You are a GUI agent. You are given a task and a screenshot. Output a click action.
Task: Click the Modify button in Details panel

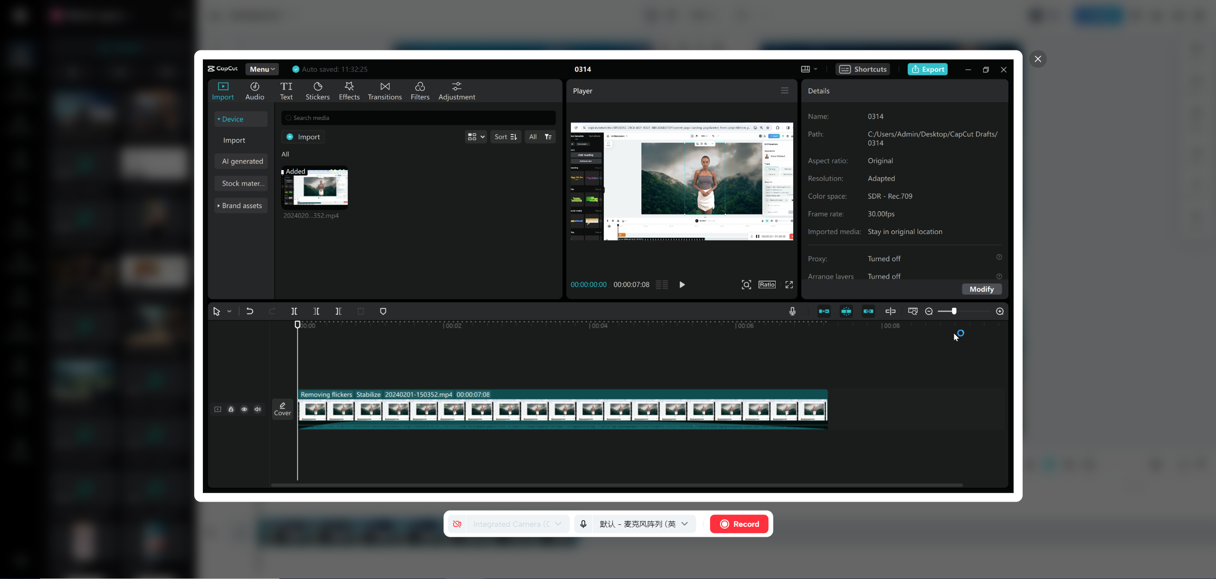pos(981,289)
